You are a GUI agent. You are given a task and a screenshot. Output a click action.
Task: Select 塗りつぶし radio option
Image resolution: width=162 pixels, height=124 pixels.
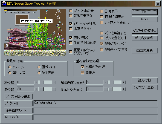coord(10,73)
